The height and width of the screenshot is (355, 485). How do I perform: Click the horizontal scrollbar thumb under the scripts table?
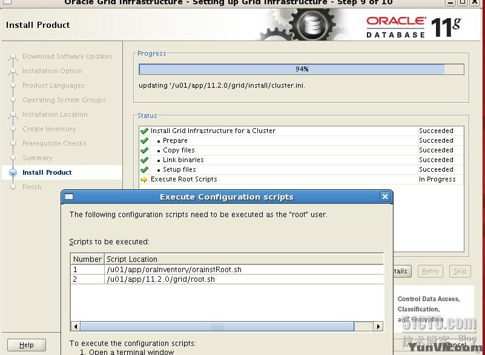(217, 326)
